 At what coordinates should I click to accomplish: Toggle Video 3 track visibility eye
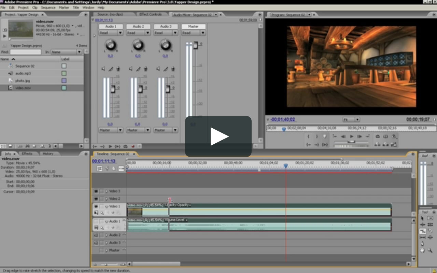tap(96, 191)
